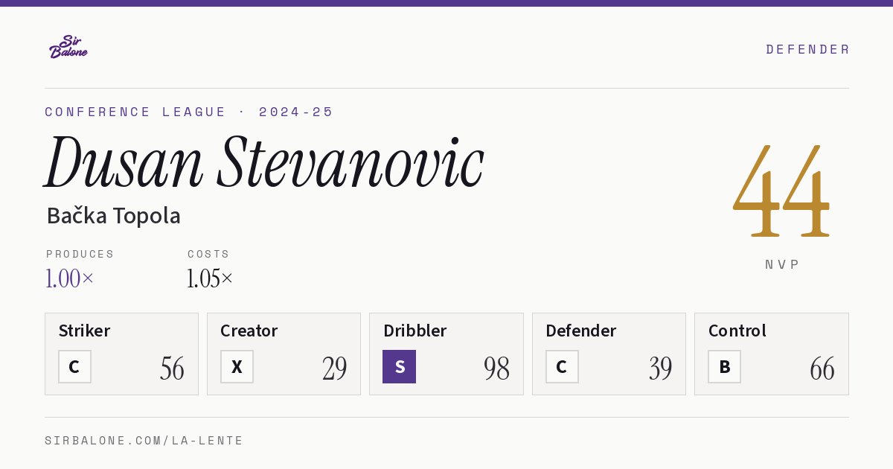Image resolution: width=893 pixels, height=469 pixels.
Task: Open the Bačka Topola club link
Action: 113,216
